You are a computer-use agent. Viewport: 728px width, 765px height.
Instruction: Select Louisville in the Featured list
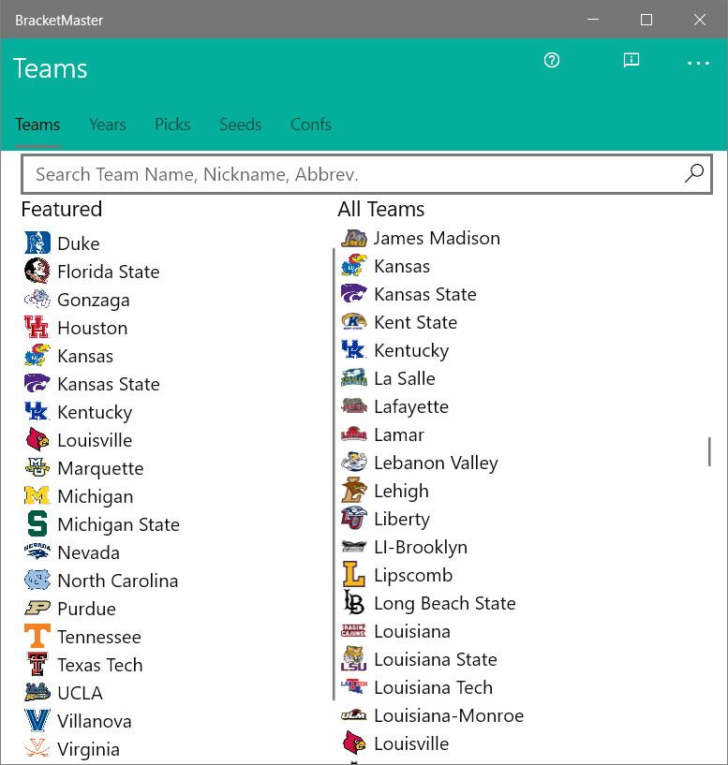tap(96, 440)
